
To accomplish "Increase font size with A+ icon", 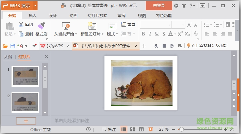I will 189,25.
